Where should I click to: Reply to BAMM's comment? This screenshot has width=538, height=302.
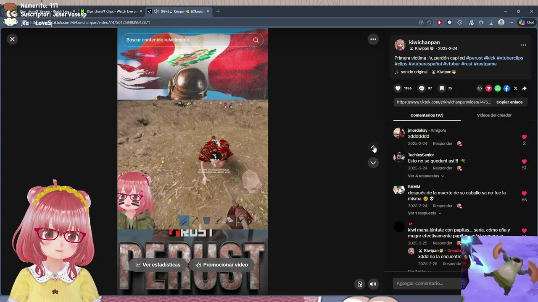[443, 206]
